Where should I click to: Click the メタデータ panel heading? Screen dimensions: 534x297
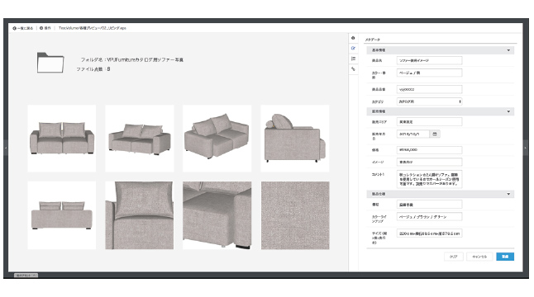(x=373, y=40)
